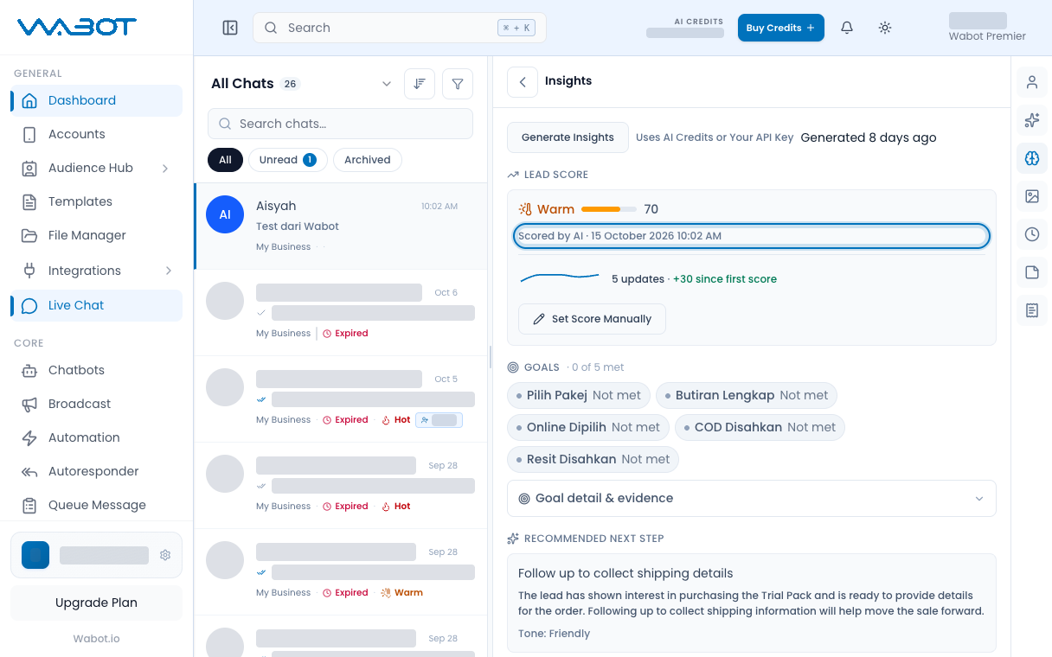
Task: Open Accounts page
Action: pos(97,134)
